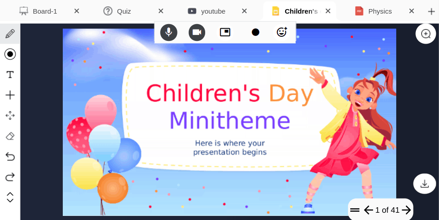Switch to the Quiz tab
439x220 pixels.
(123, 11)
